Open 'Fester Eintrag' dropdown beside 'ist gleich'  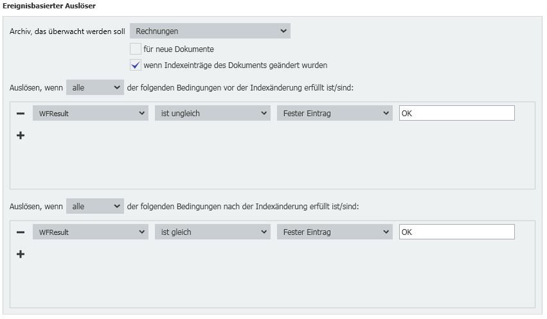(x=334, y=232)
